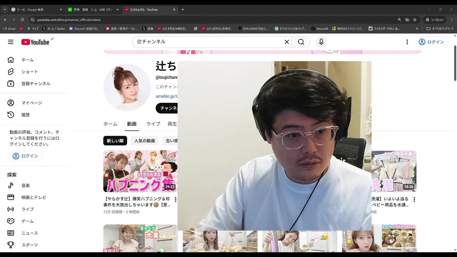Image resolution: width=457 pixels, height=257 pixels.
Task: Open the Gmail bookmark
Action: coord(9,29)
